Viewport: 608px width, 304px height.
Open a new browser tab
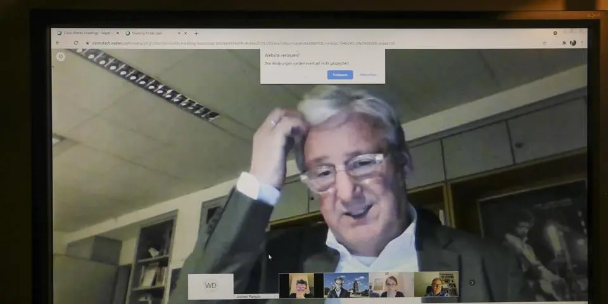(x=196, y=33)
